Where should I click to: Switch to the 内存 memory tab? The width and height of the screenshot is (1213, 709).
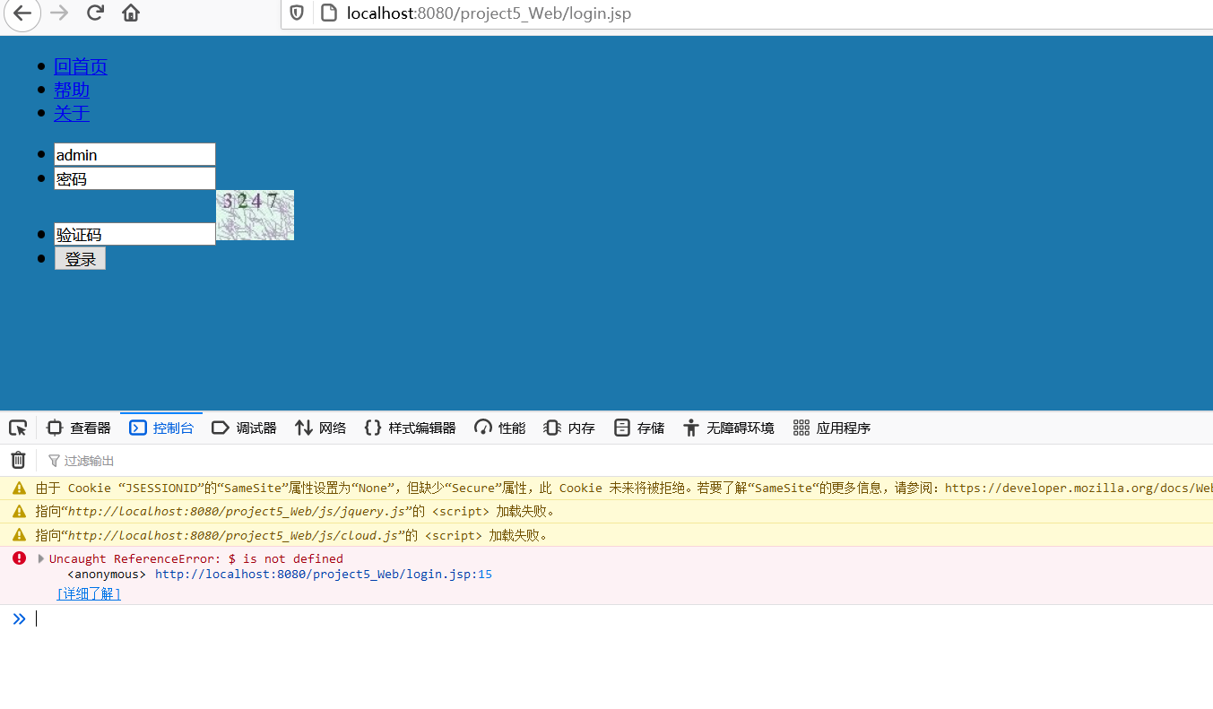569,428
